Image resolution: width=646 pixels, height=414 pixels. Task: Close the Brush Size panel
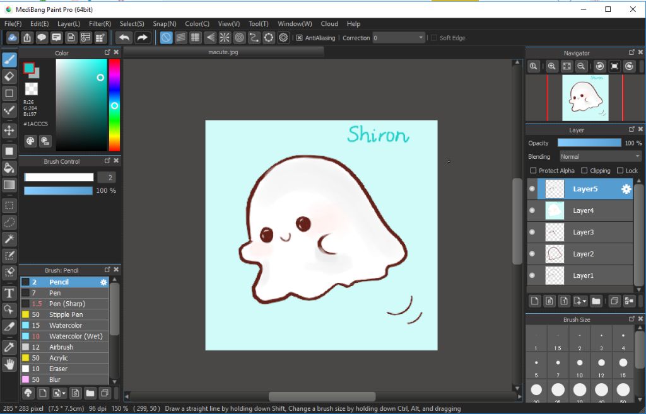[640, 319]
